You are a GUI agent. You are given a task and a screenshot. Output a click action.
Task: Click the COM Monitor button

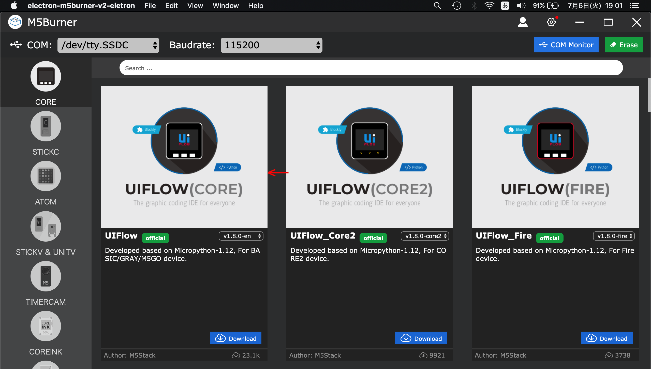[566, 45]
